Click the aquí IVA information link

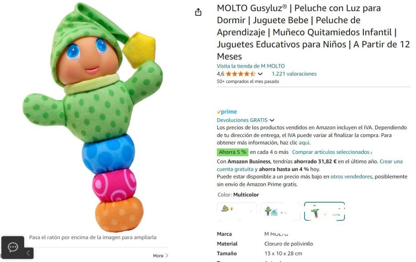304,143
